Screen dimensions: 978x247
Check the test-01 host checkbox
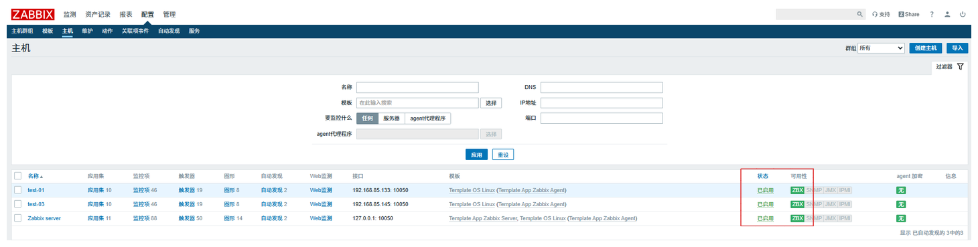click(18, 190)
